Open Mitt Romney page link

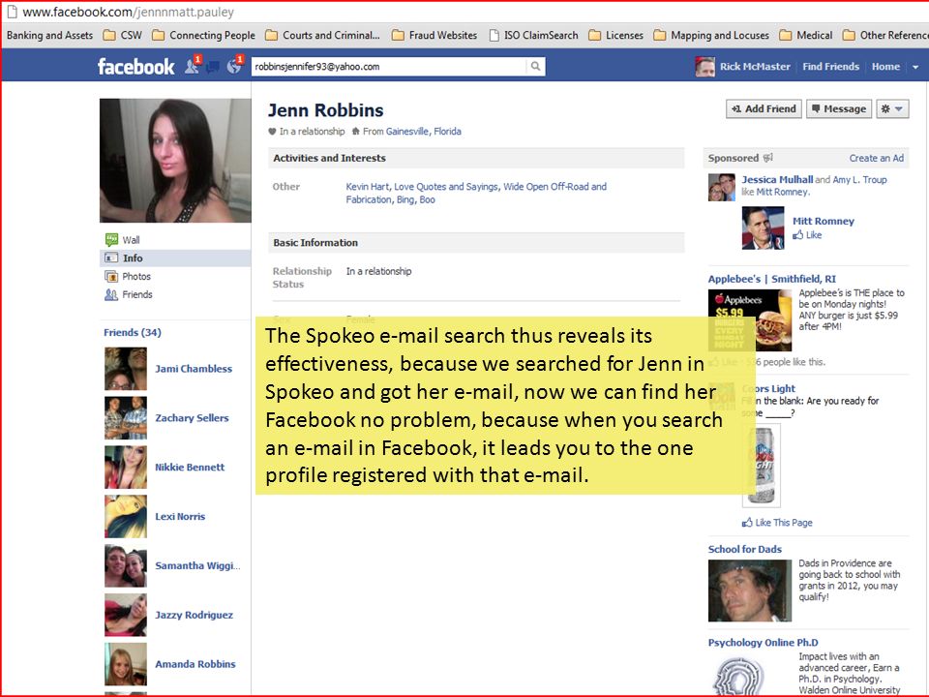click(x=824, y=221)
